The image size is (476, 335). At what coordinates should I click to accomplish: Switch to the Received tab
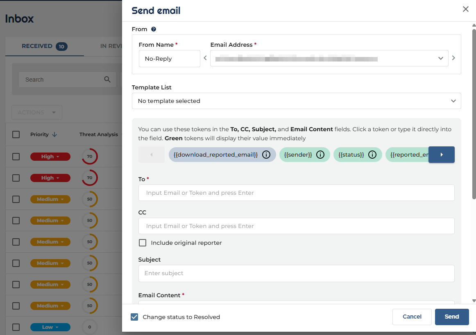(x=44, y=46)
